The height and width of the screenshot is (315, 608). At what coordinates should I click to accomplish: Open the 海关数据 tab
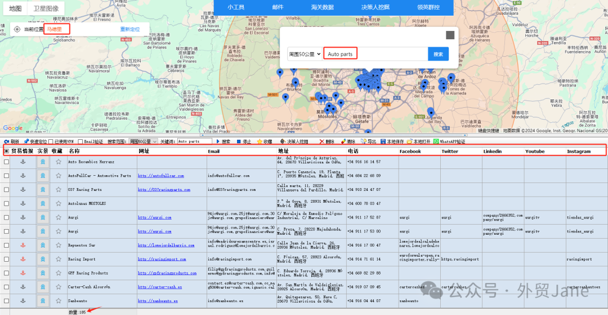click(322, 7)
